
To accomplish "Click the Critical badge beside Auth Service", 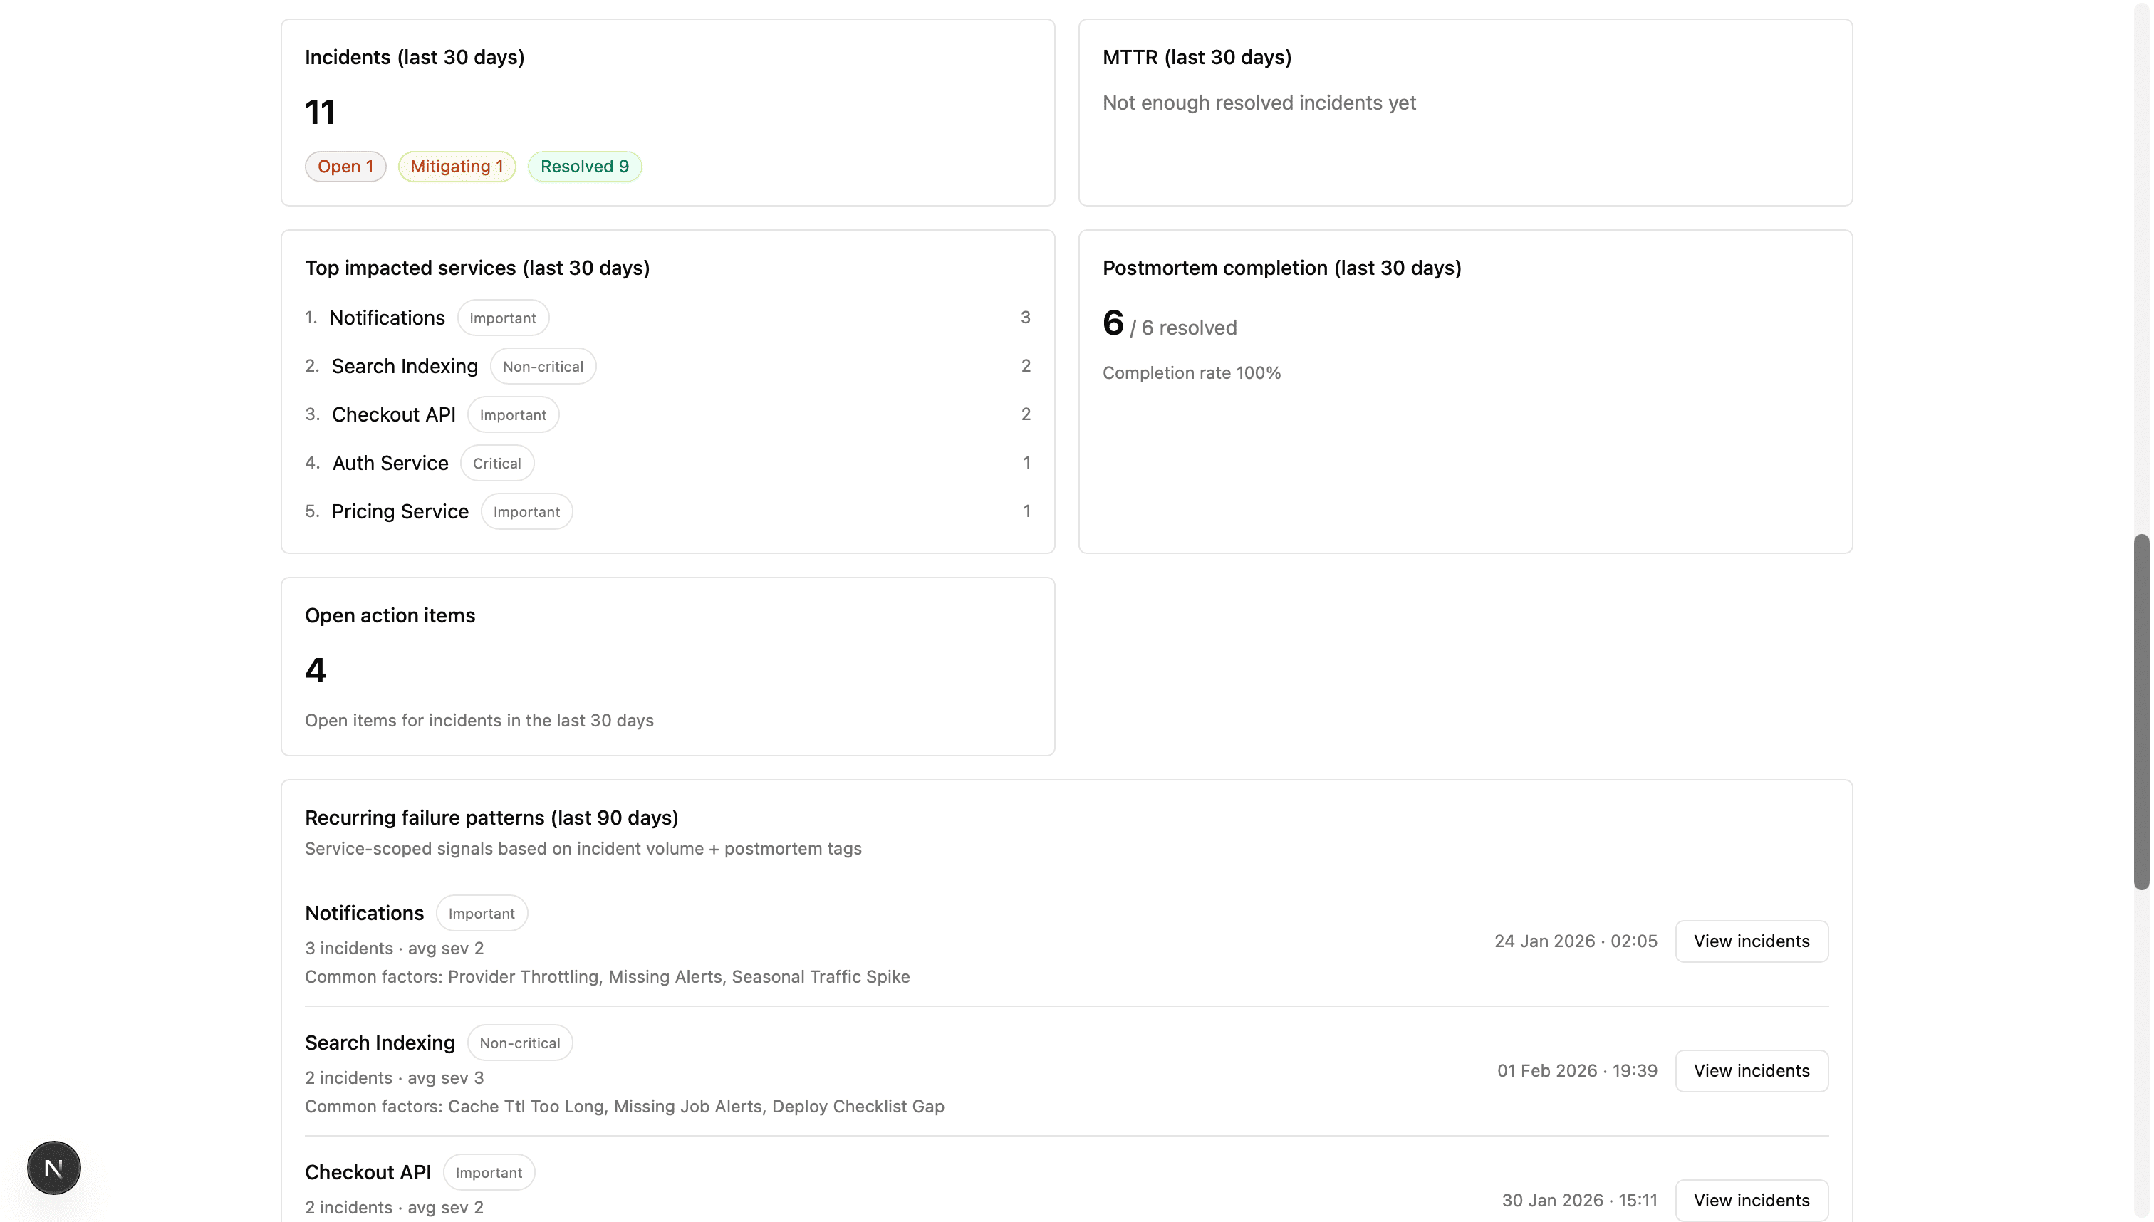I will pos(497,462).
